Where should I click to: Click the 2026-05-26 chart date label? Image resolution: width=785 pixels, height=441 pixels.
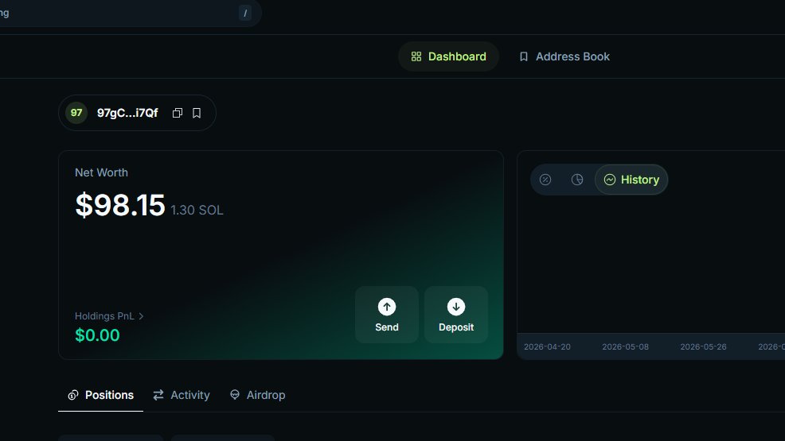coord(704,346)
